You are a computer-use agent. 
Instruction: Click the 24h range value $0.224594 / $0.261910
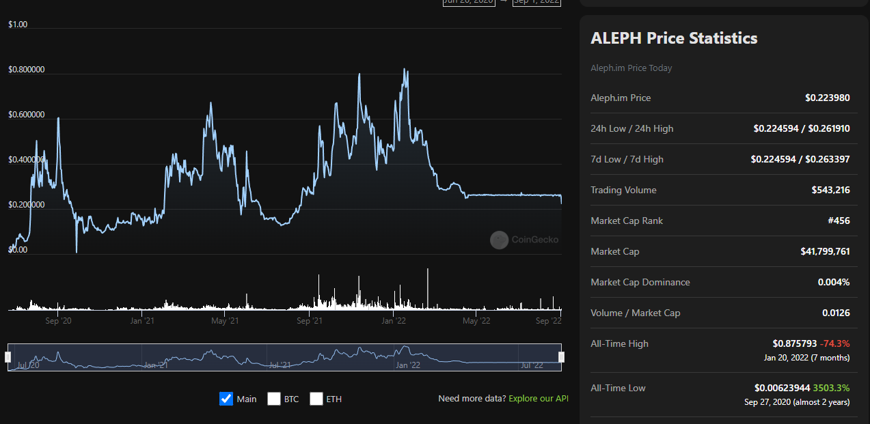(802, 128)
